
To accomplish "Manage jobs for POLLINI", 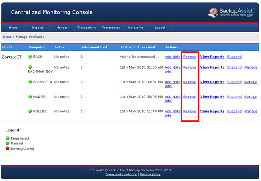I will [x=251, y=111].
